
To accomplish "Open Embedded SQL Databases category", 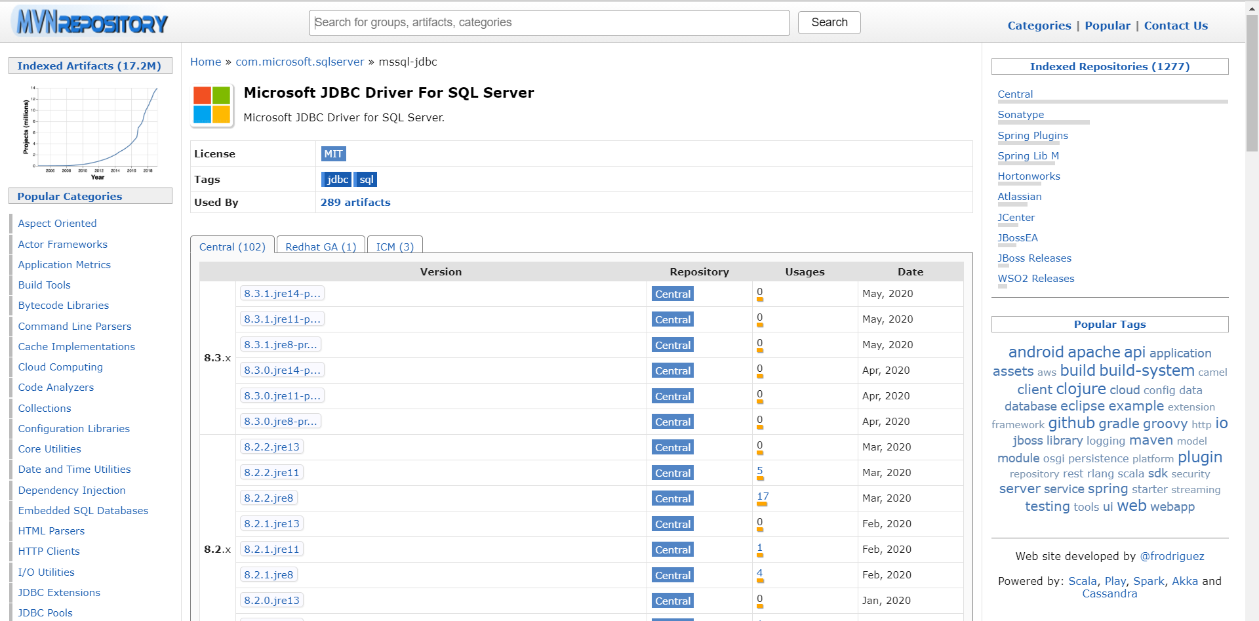I will pos(83,510).
